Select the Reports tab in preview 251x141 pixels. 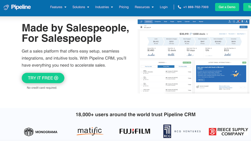pyautogui.click(x=201, y=22)
